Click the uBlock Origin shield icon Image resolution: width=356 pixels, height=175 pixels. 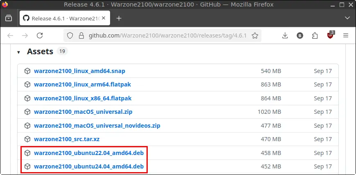[x=330, y=35]
